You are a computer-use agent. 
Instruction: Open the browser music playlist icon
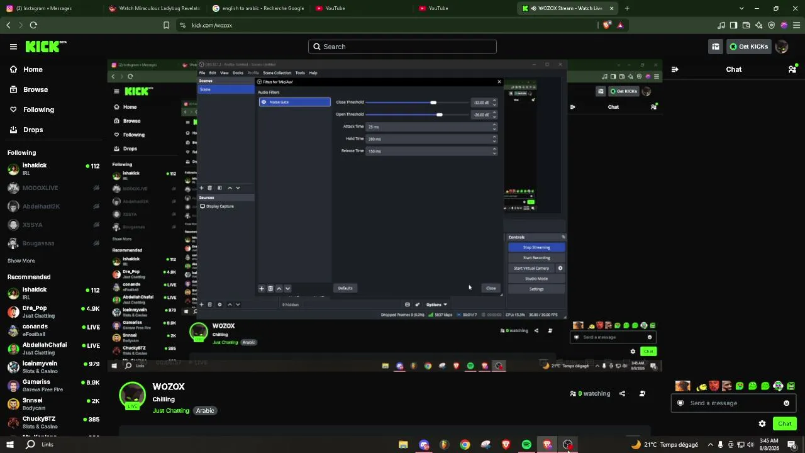pyautogui.click(x=721, y=25)
